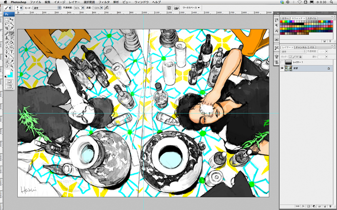Screen dimensions: 337x210
Task: Switch to the カラー tab
Action: point(285,18)
